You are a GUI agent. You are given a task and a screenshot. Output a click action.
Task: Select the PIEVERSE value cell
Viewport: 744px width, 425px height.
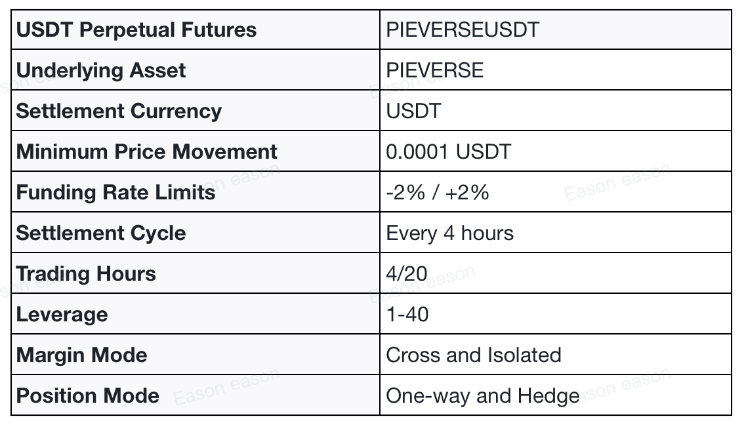tap(435, 71)
